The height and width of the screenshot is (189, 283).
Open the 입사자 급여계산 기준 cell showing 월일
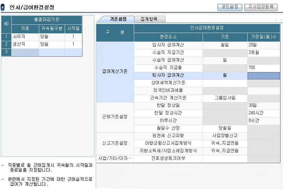[225, 45]
